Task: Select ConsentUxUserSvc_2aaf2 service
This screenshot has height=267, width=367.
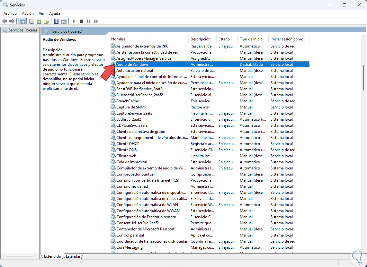Action: (210, 223)
